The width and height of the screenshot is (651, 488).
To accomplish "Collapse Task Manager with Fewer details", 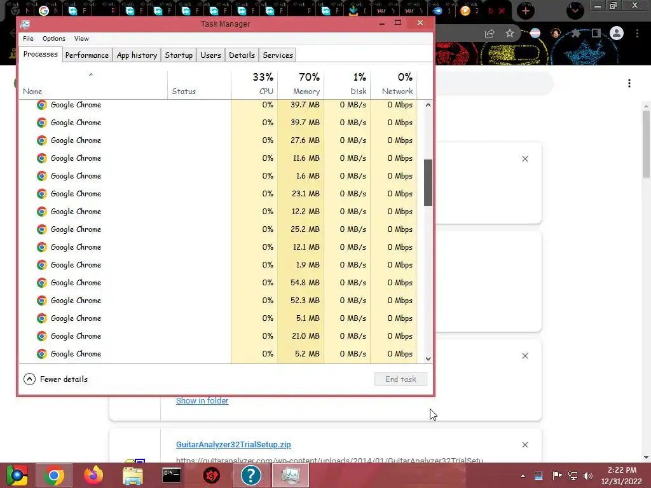I will (x=56, y=379).
